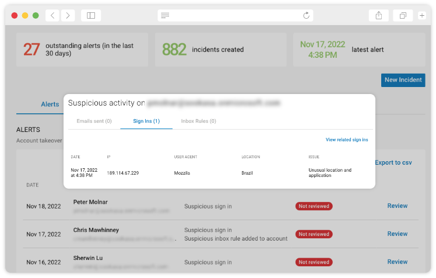Viewport: 436px width, 278px height.
Task: Select the Sign Ins (1) tab
Action: coord(146,121)
